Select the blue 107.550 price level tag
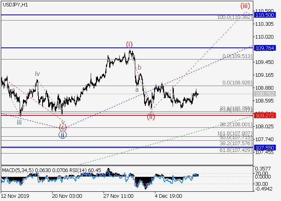 coord(265,148)
